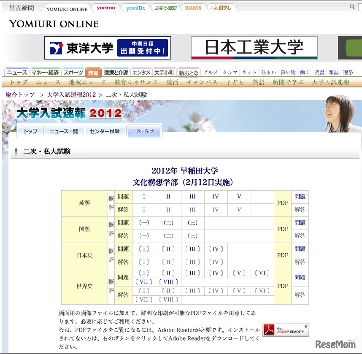
Task: Open the 日テレ icon
Action: click(x=222, y=7)
